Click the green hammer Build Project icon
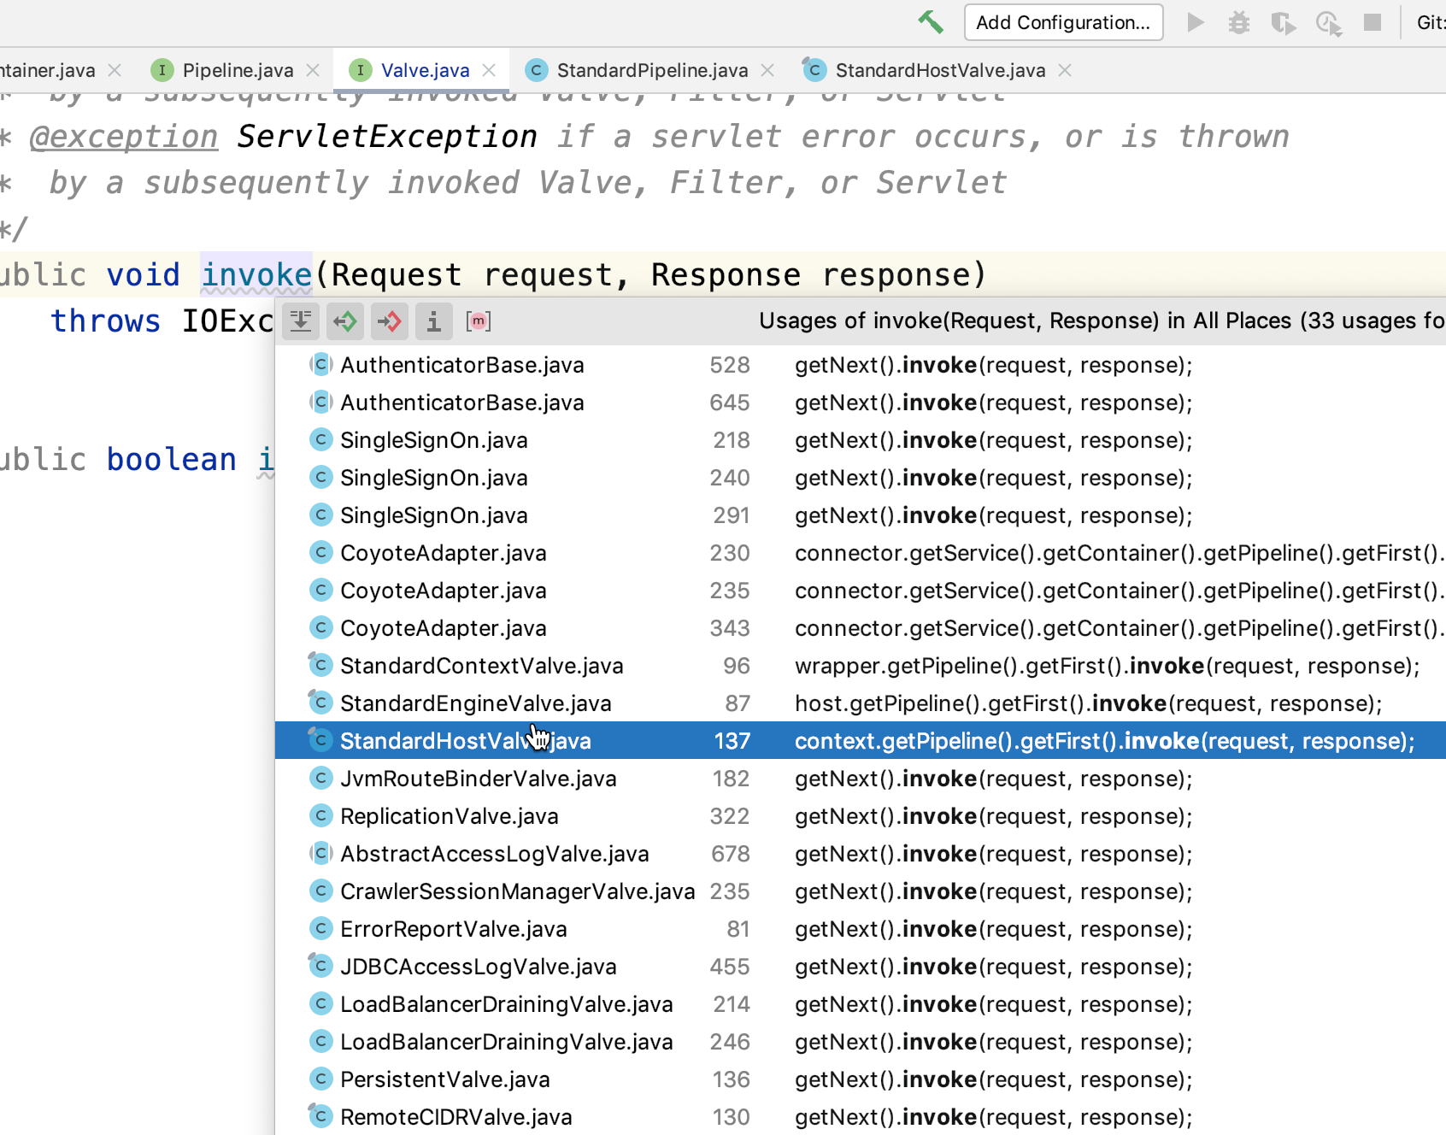Viewport: 1446px width, 1135px height. pyautogui.click(x=931, y=22)
